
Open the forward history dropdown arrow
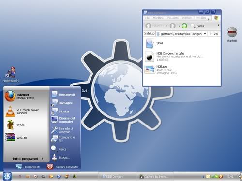(179, 26)
